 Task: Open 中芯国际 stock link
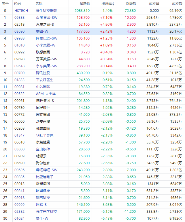[43, 87]
